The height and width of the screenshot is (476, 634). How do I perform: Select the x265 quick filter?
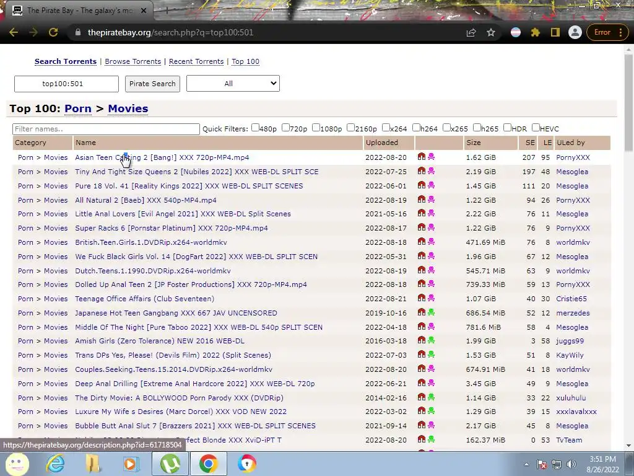coord(446,128)
